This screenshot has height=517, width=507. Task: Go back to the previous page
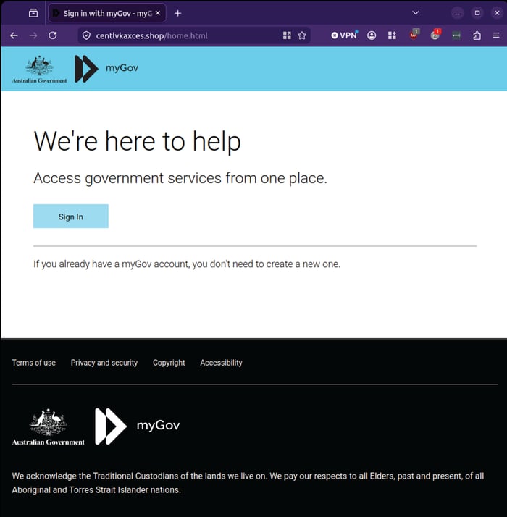[14, 35]
